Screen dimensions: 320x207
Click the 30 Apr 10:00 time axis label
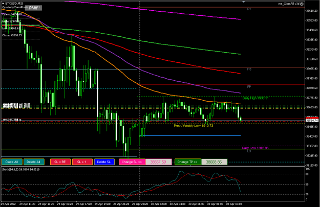click(234, 204)
